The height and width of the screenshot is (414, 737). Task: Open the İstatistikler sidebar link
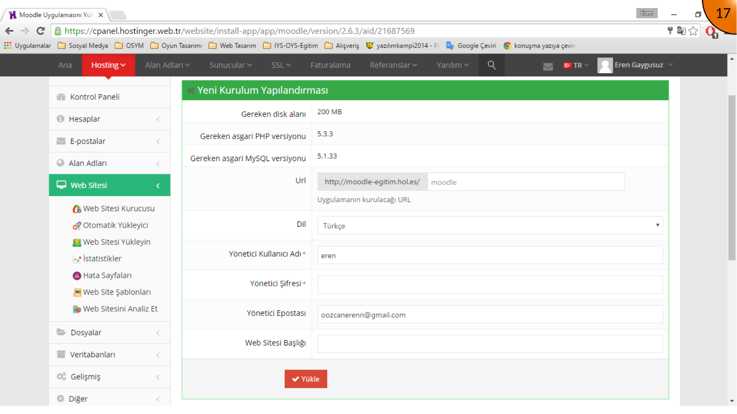pyautogui.click(x=102, y=259)
